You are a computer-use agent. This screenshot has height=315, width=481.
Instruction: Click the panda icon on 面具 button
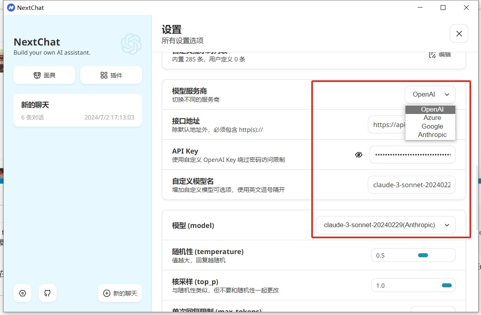coord(37,75)
